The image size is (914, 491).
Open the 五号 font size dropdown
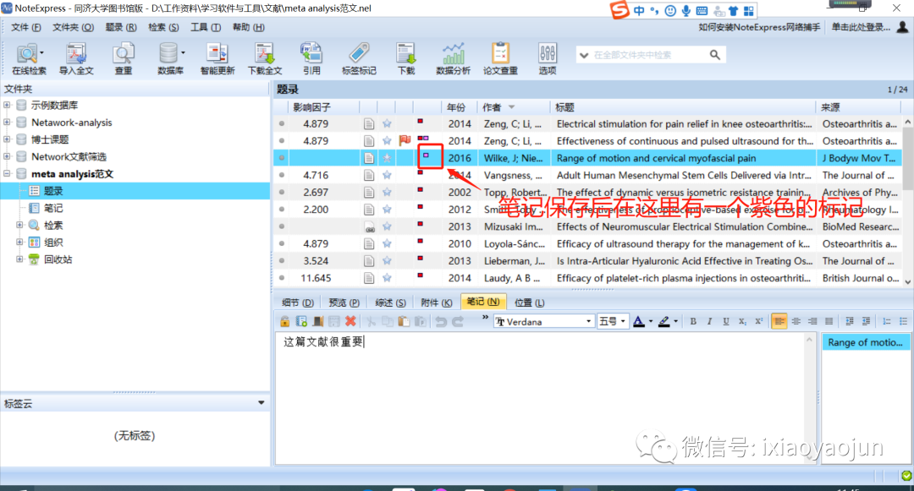click(623, 321)
